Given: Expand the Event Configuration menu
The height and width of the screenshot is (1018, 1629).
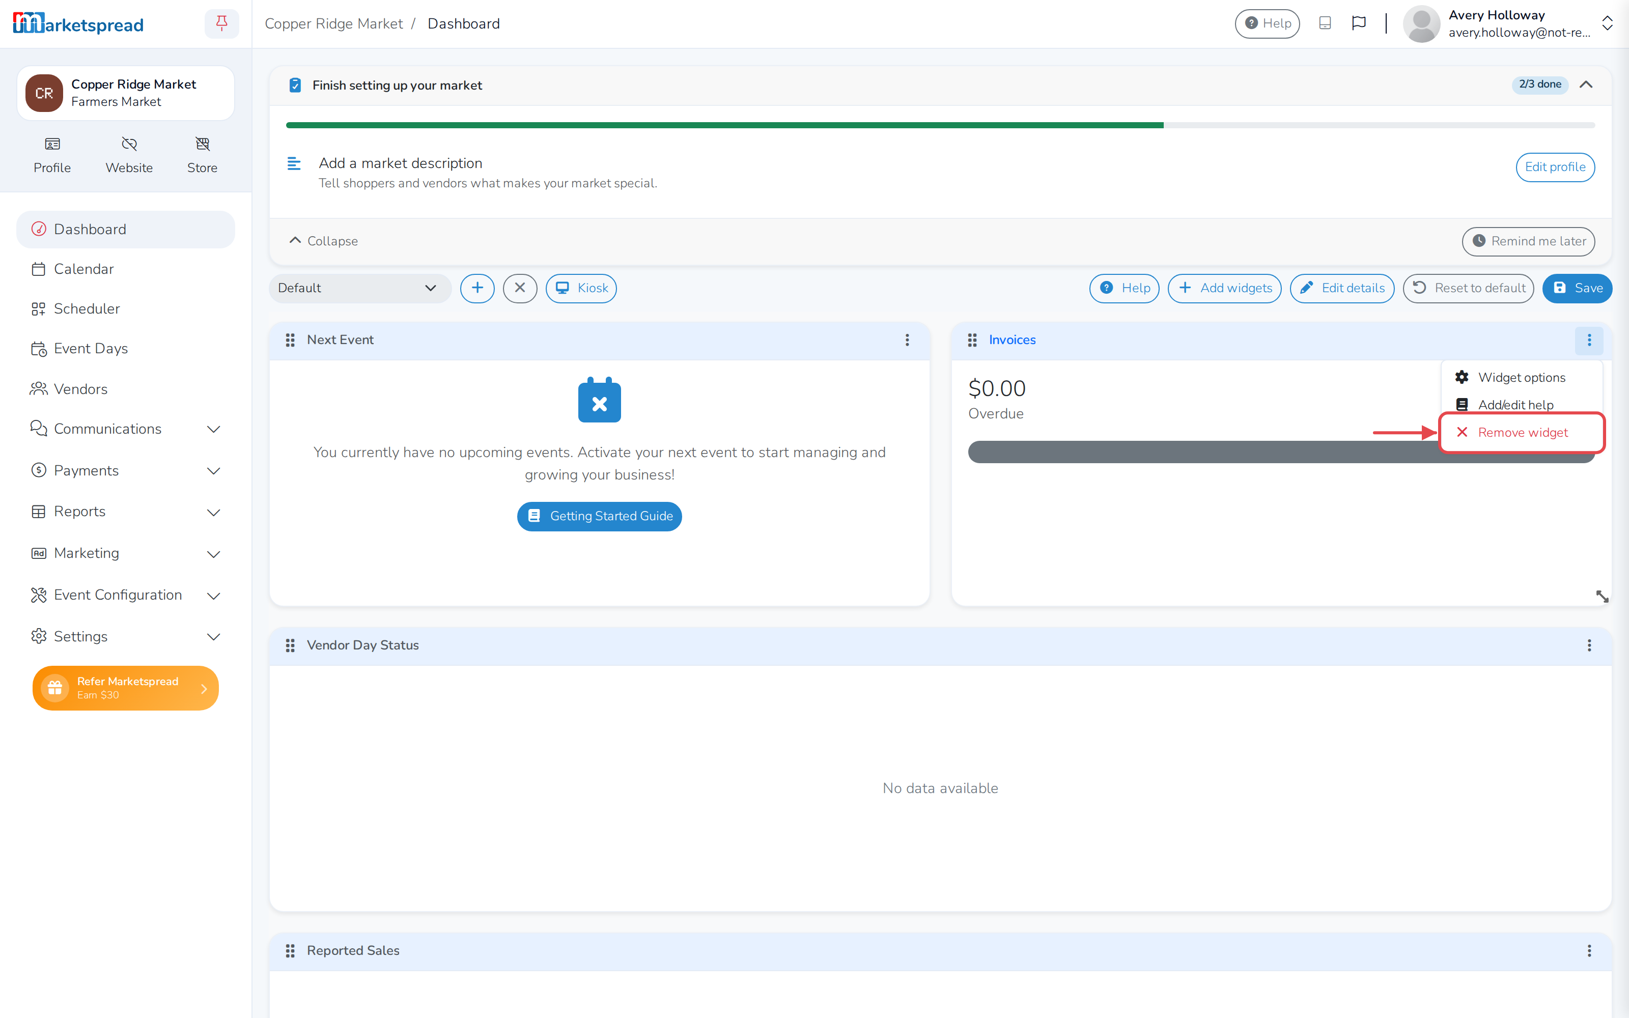Looking at the screenshot, I should (x=126, y=595).
